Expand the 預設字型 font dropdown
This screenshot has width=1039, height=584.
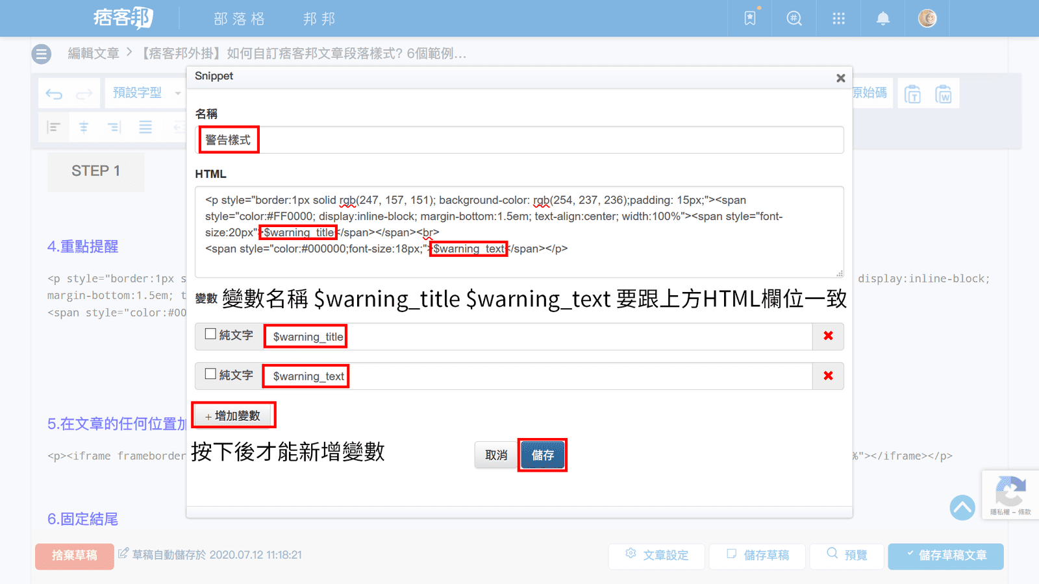[x=146, y=93]
